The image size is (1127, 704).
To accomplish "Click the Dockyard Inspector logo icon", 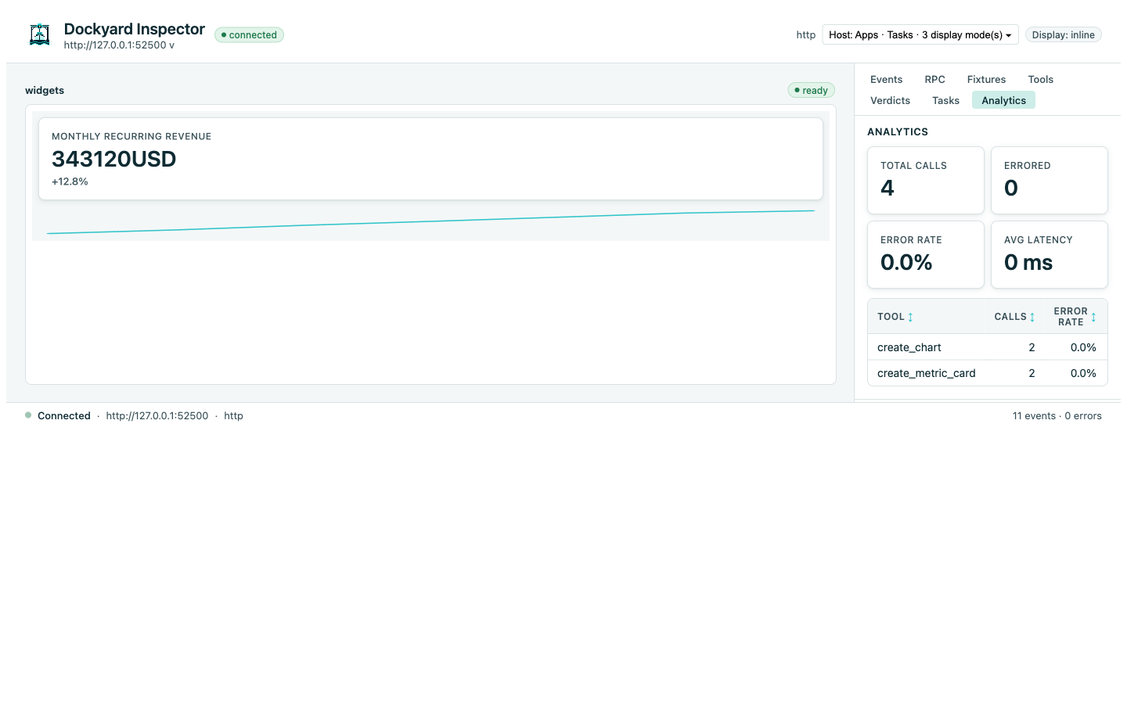I will coord(39,34).
